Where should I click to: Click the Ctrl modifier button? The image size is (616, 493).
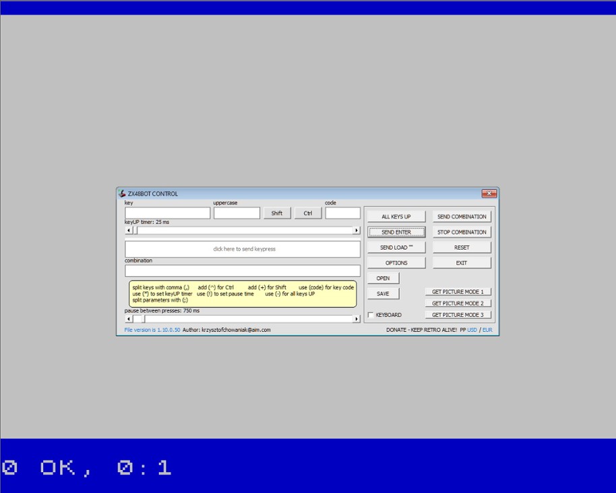point(307,212)
